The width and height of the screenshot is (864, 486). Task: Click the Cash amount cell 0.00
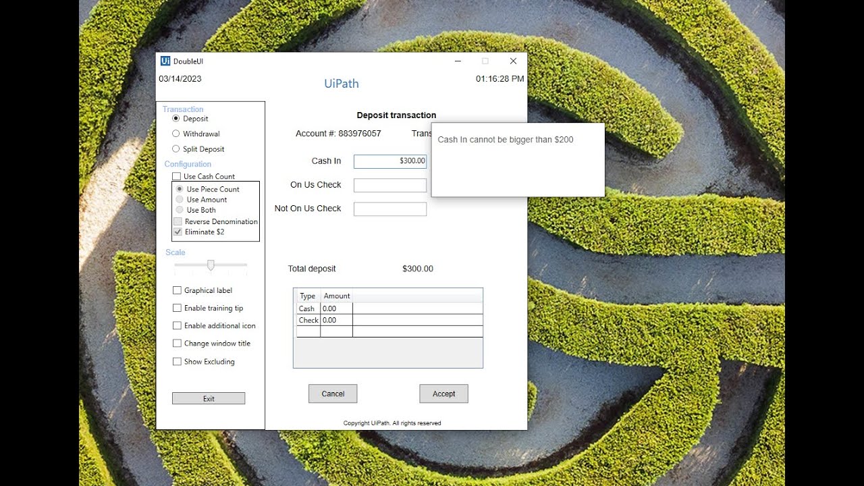[x=336, y=308]
